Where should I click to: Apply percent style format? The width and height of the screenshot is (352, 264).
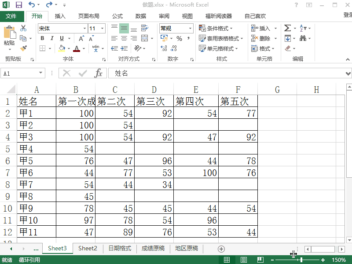(x=179, y=39)
